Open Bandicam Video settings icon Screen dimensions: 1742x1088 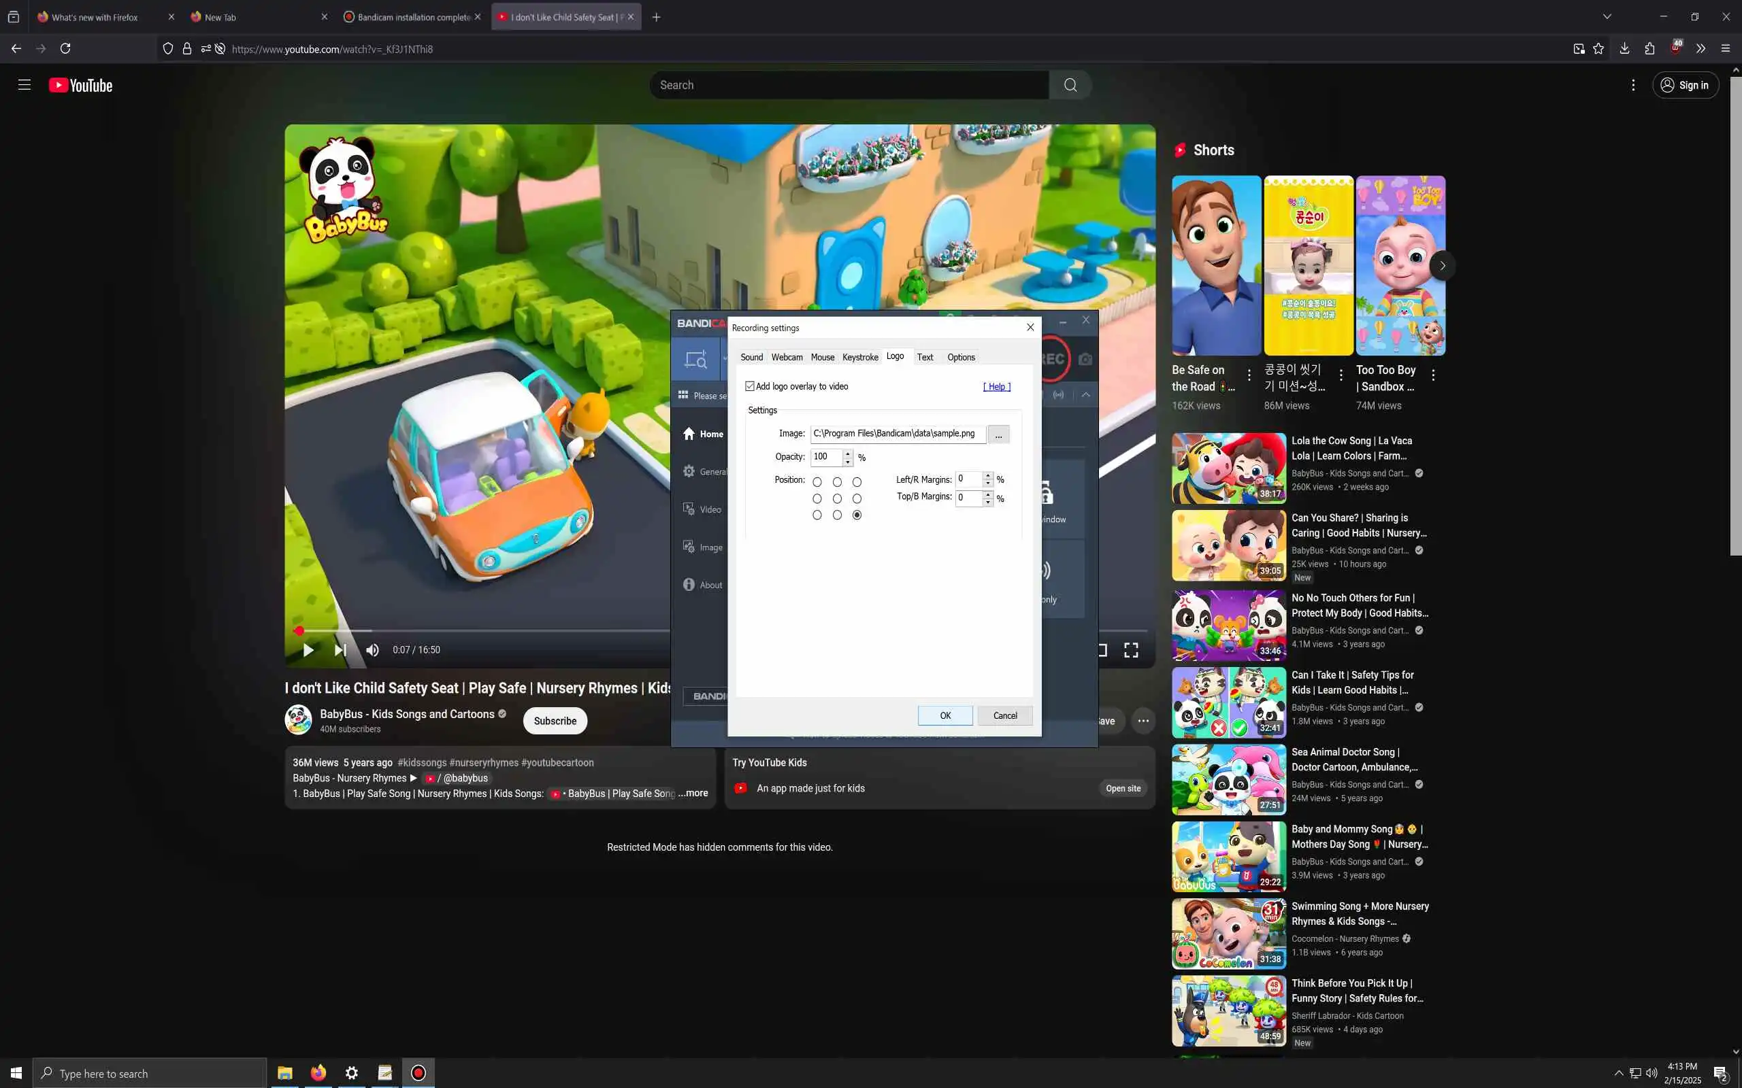(x=689, y=509)
